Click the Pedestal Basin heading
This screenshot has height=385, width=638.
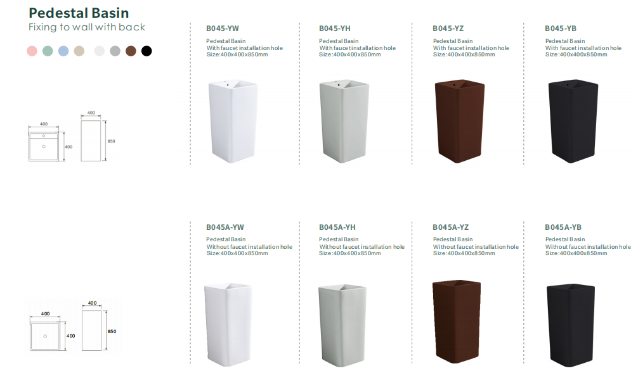pos(79,13)
